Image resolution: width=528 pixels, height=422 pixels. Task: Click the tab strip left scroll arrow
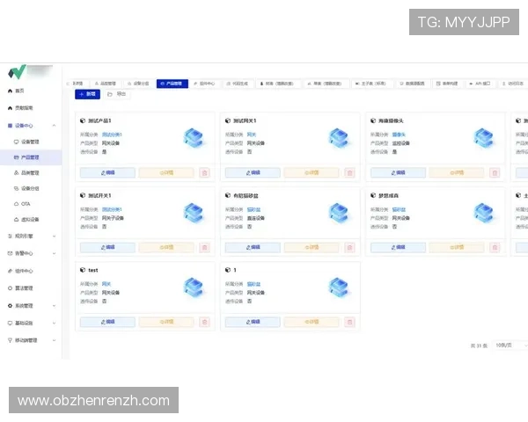click(68, 84)
